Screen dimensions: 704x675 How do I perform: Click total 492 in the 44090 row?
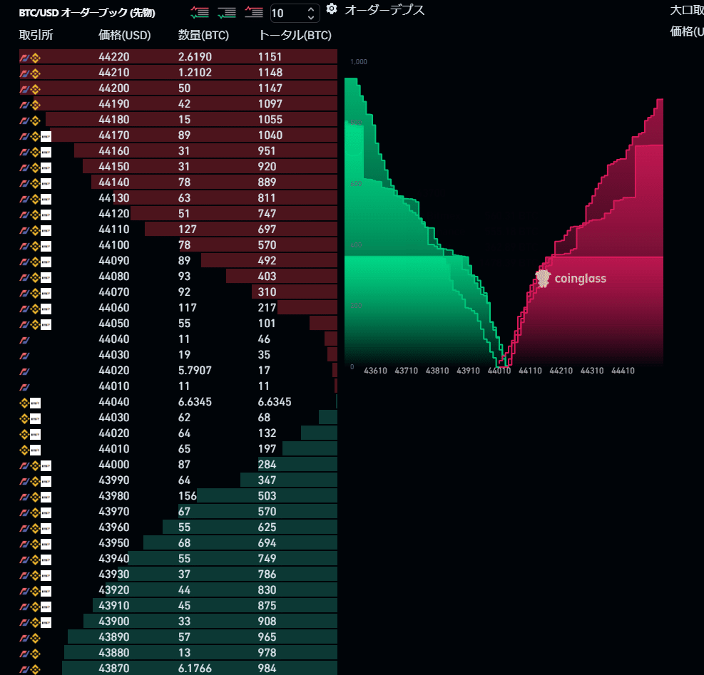point(267,261)
